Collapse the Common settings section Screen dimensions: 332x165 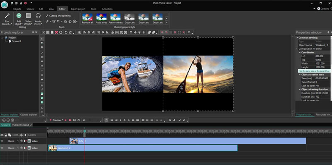(297, 38)
